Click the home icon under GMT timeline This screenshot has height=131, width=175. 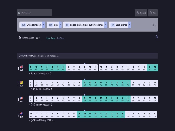32,73
